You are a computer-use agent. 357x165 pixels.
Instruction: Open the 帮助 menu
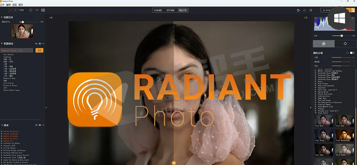pos(21,4)
